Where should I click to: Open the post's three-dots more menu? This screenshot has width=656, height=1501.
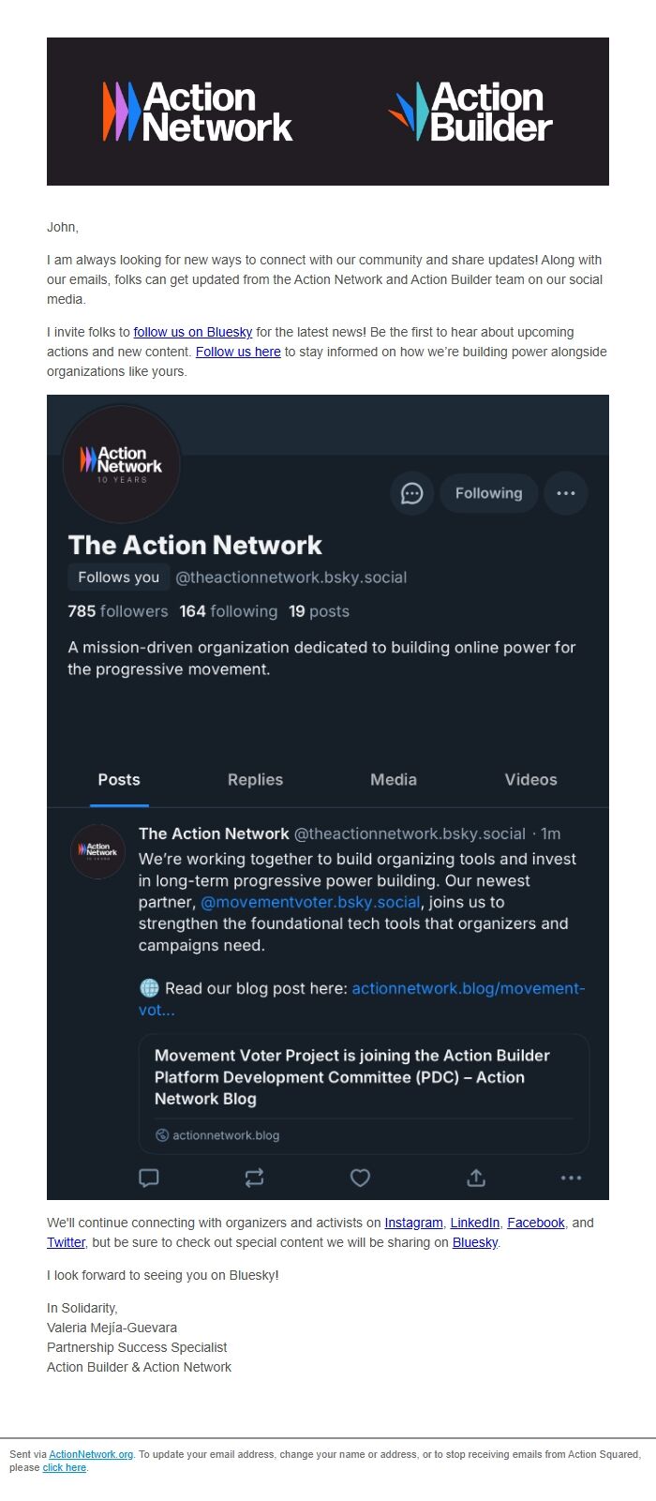point(571,1178)
